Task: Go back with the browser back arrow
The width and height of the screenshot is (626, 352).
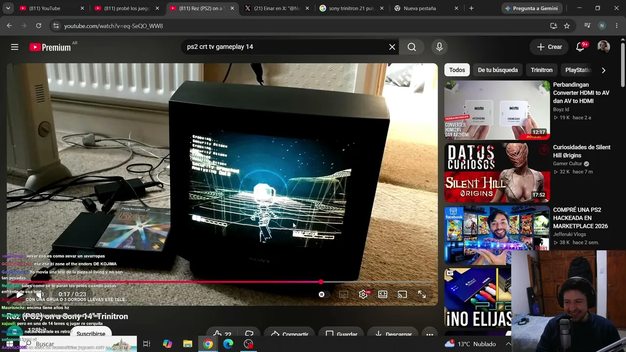Action: 9,26
